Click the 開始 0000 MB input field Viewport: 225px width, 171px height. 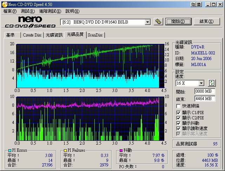point(205,91)
